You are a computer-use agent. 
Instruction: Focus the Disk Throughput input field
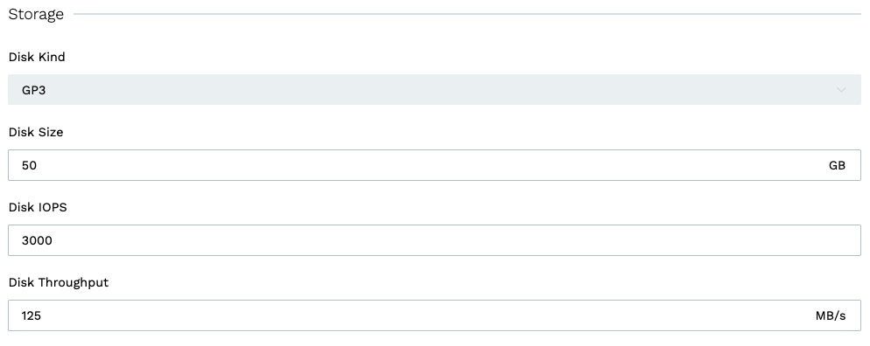click(434, 315)
